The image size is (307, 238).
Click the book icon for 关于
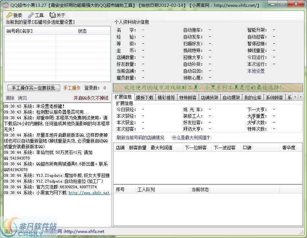53,15
